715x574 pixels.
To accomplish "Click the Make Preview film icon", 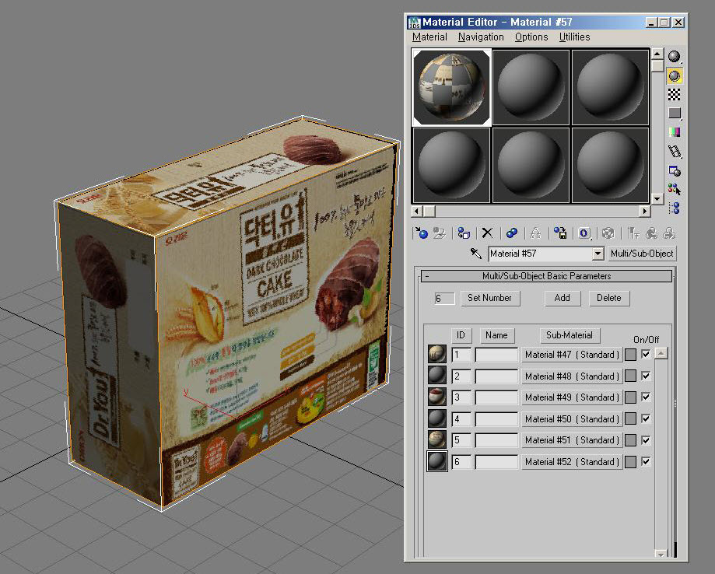I will pyautogui.click(x=675, y=152).
